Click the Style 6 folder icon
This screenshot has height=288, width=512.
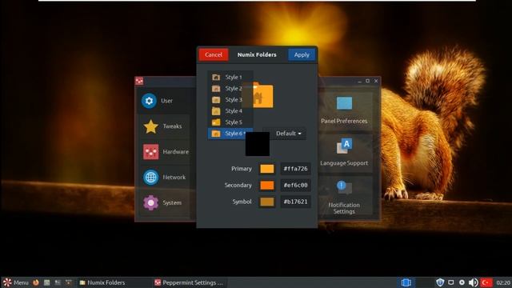point(216,134)
